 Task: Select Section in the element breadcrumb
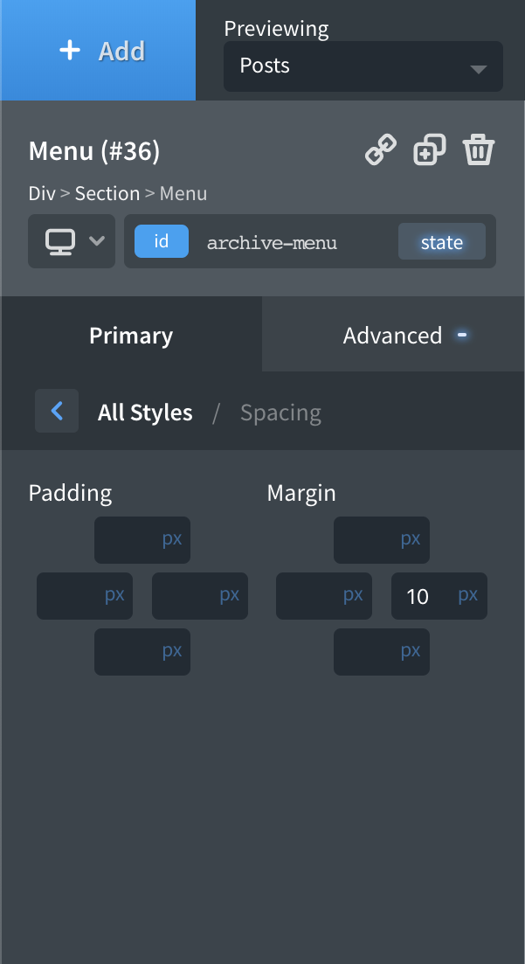click(107, 193)
